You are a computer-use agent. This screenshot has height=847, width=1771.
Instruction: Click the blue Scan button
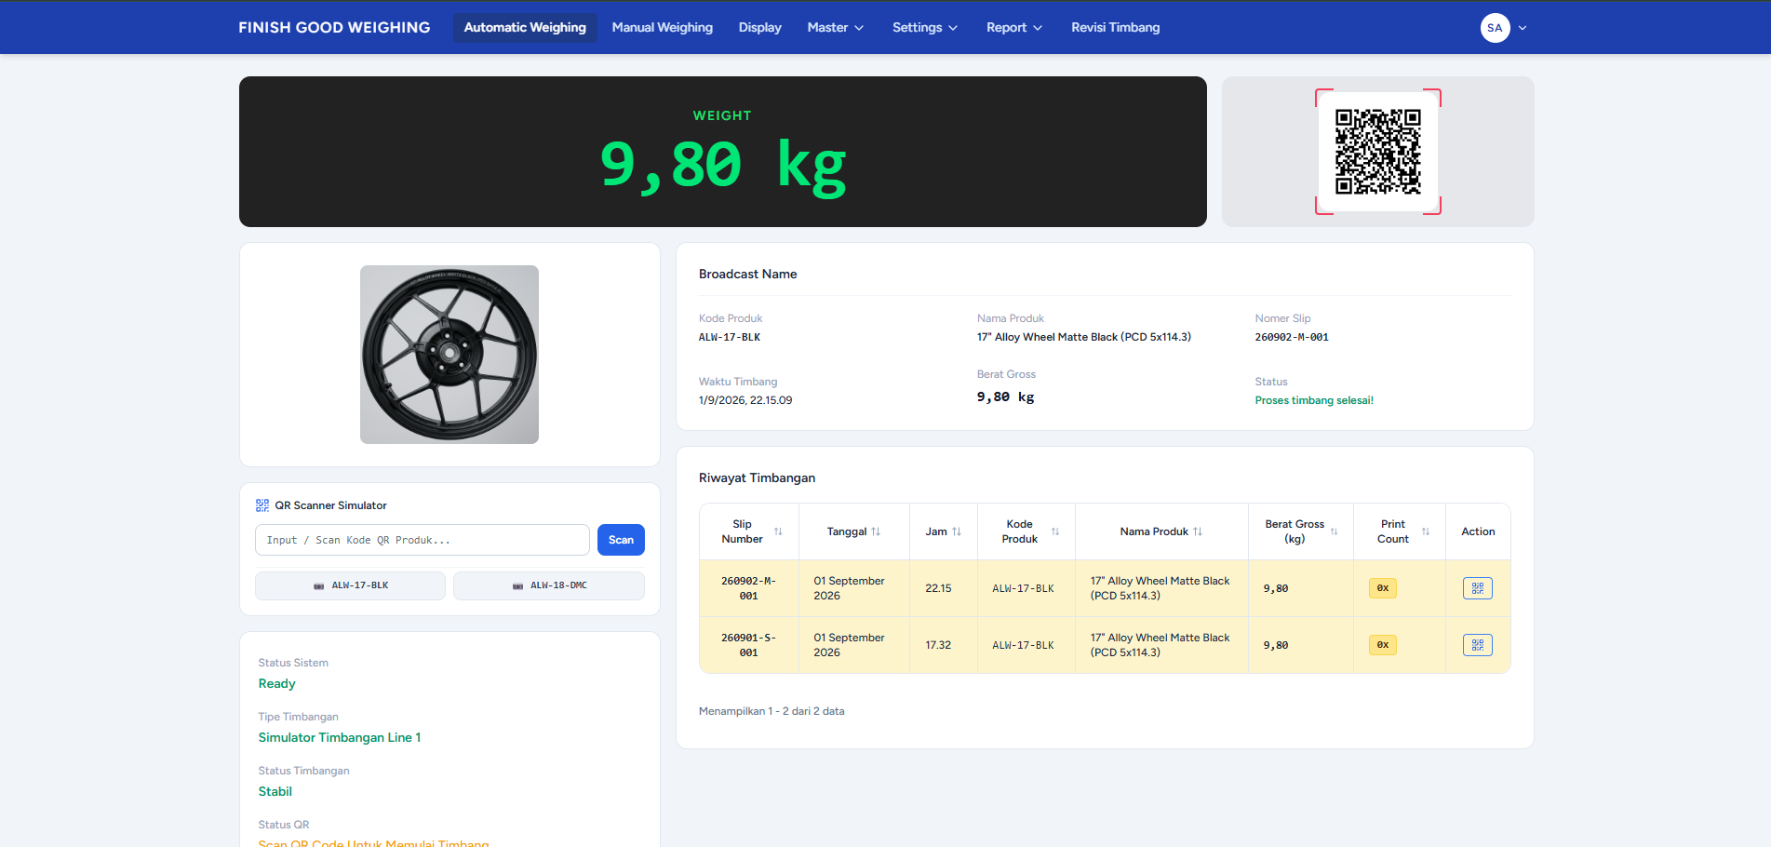621,540
